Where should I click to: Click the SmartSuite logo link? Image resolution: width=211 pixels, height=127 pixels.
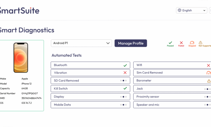tap(19, 11)
